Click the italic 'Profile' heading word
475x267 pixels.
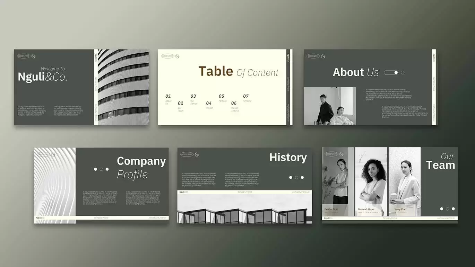(x=132, y=175)
